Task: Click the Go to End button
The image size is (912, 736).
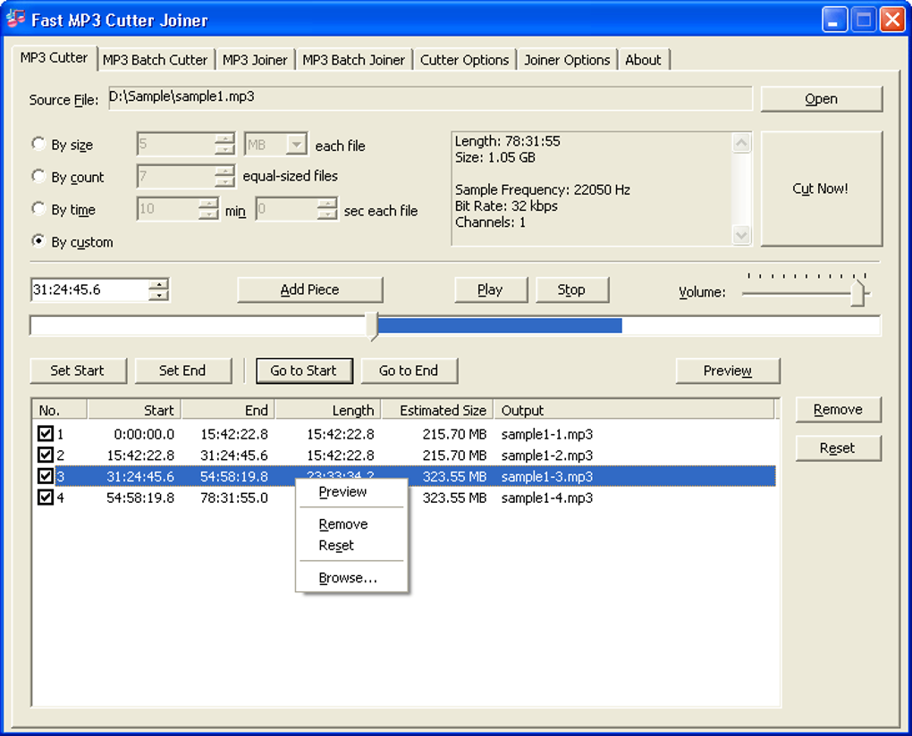Action: pyautogui.click(x=409, y=371)
